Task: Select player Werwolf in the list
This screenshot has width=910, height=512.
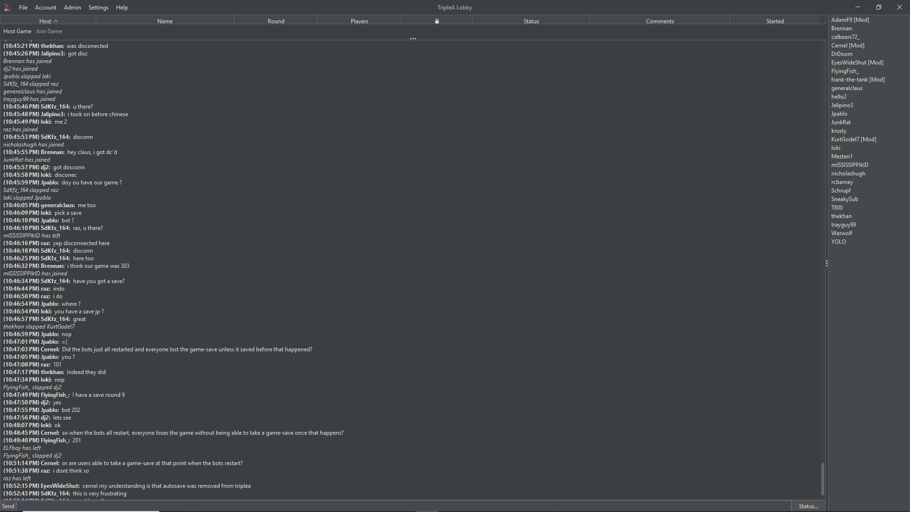Action: (841, 233)
